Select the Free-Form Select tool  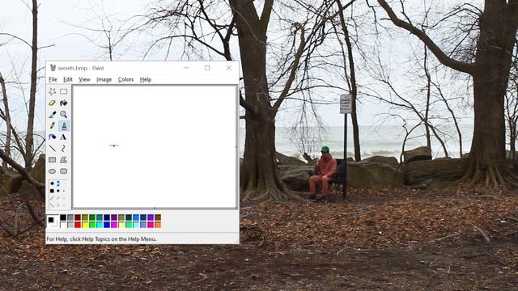click(52, 91)
